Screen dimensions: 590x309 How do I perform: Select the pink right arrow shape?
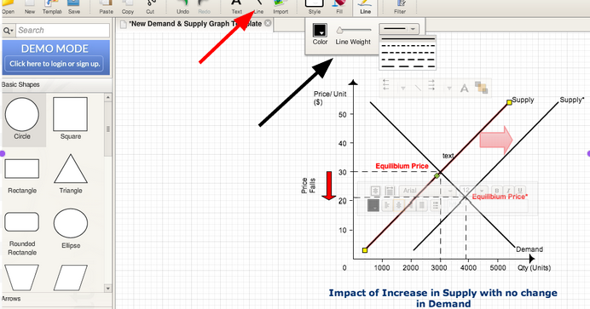click(x=496, y=140)
